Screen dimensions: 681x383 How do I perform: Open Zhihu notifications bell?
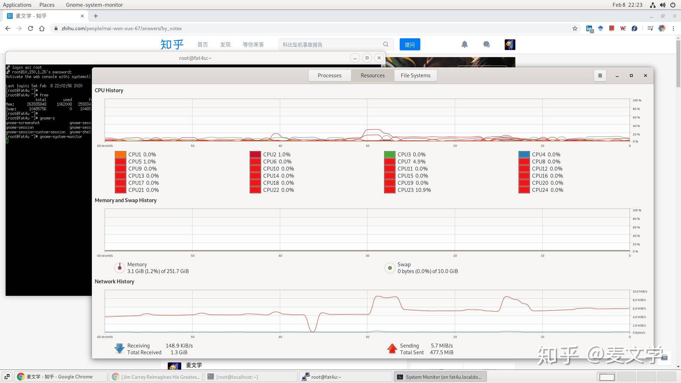[x=465, y=44]
